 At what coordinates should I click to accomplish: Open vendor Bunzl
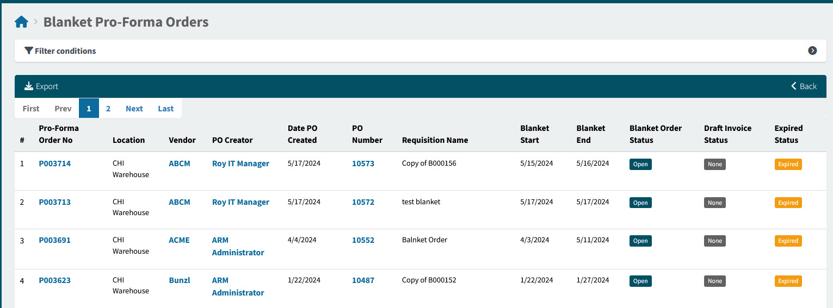coord(180,280)
